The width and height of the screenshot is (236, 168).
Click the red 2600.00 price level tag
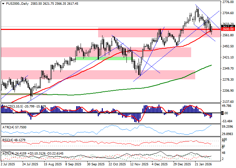(228, 30)
